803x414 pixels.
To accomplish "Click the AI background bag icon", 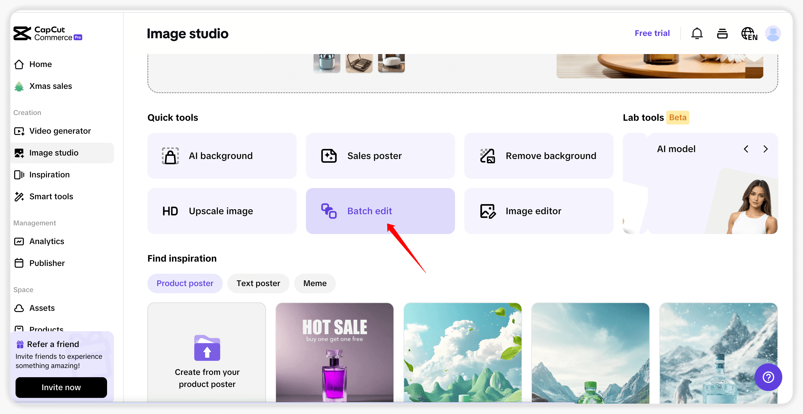I will (170, 156).
